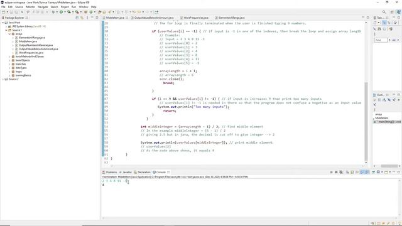Click the Package Explorer view menu icon
Screen dimensions: 402x226
click(87, 18)
